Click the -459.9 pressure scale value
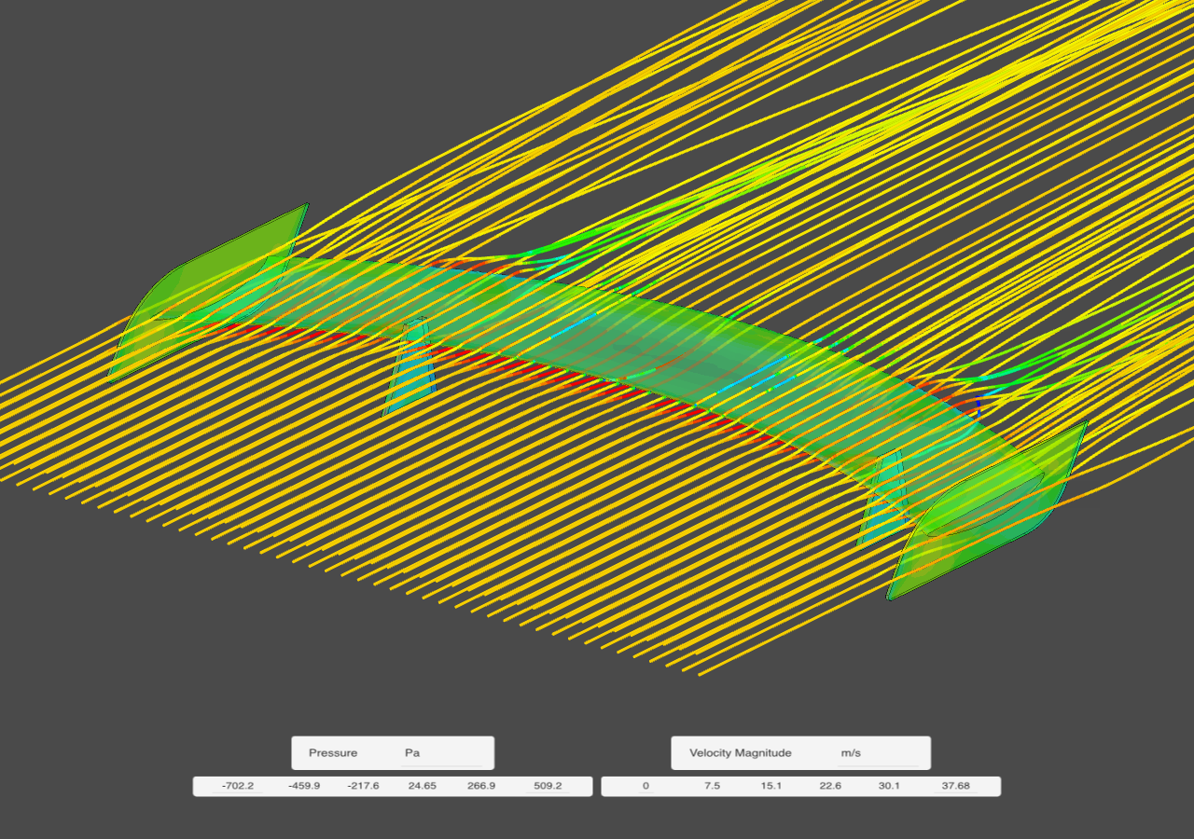 [304, 786]
